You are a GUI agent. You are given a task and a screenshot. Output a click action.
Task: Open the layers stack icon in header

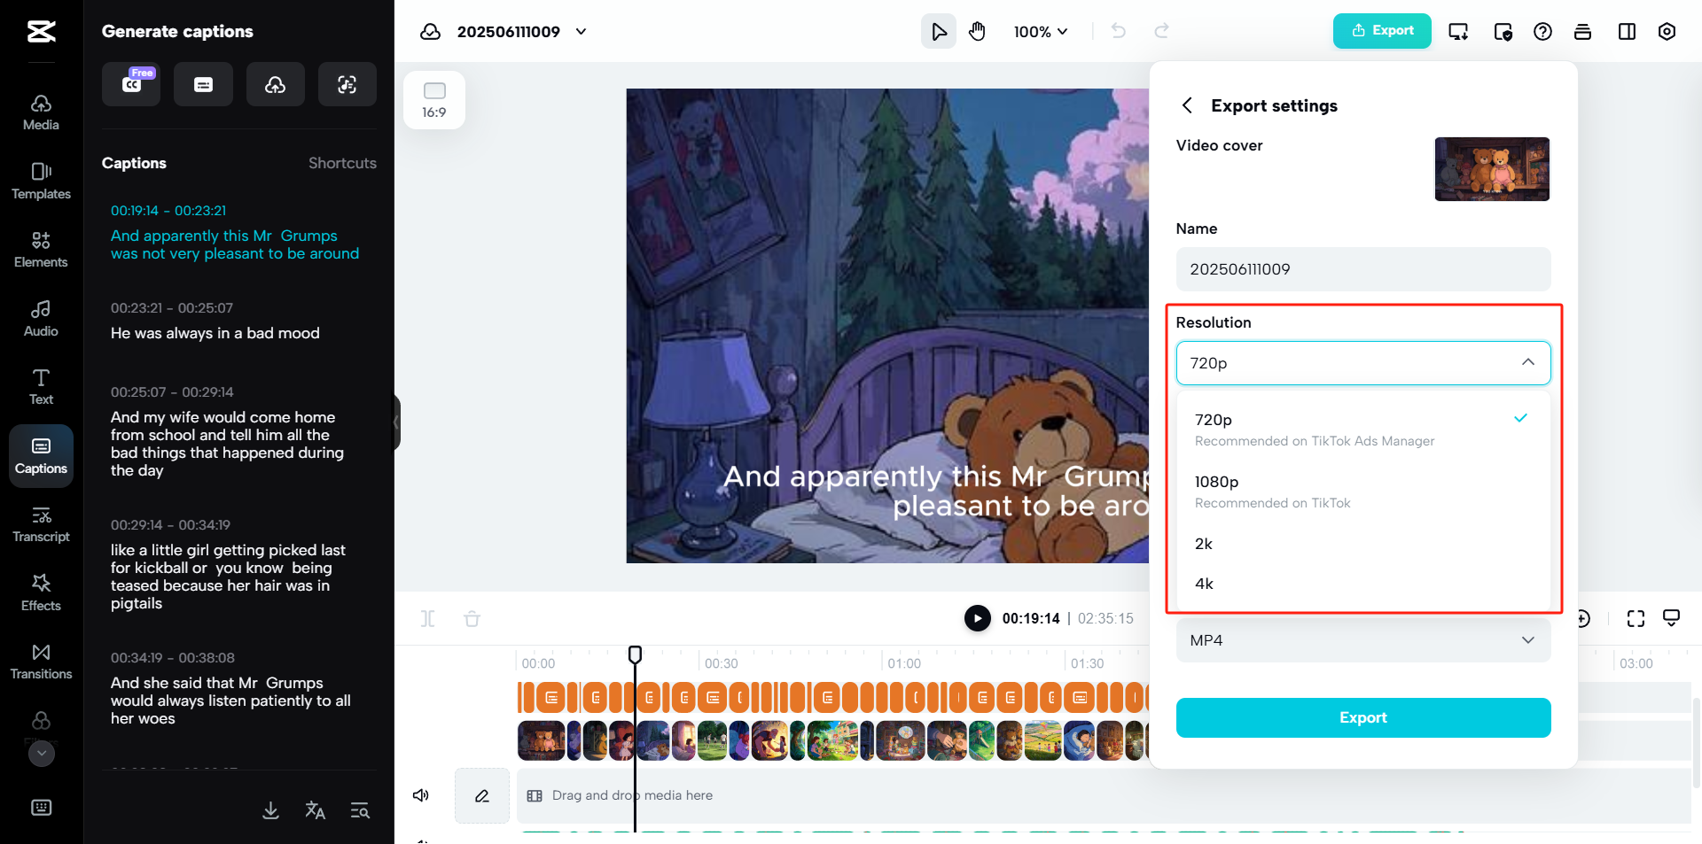pyautogui.click(x=1582, y=32)
